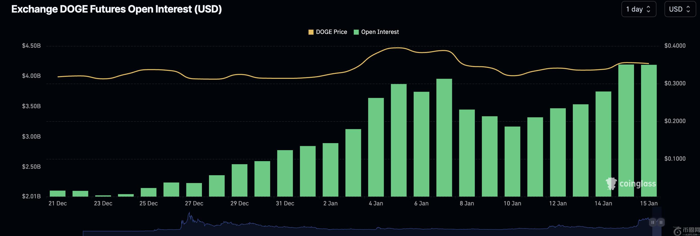700x236 pixels.
Task: Select the 29 Dec open interest bar
Action: point(240,180)
